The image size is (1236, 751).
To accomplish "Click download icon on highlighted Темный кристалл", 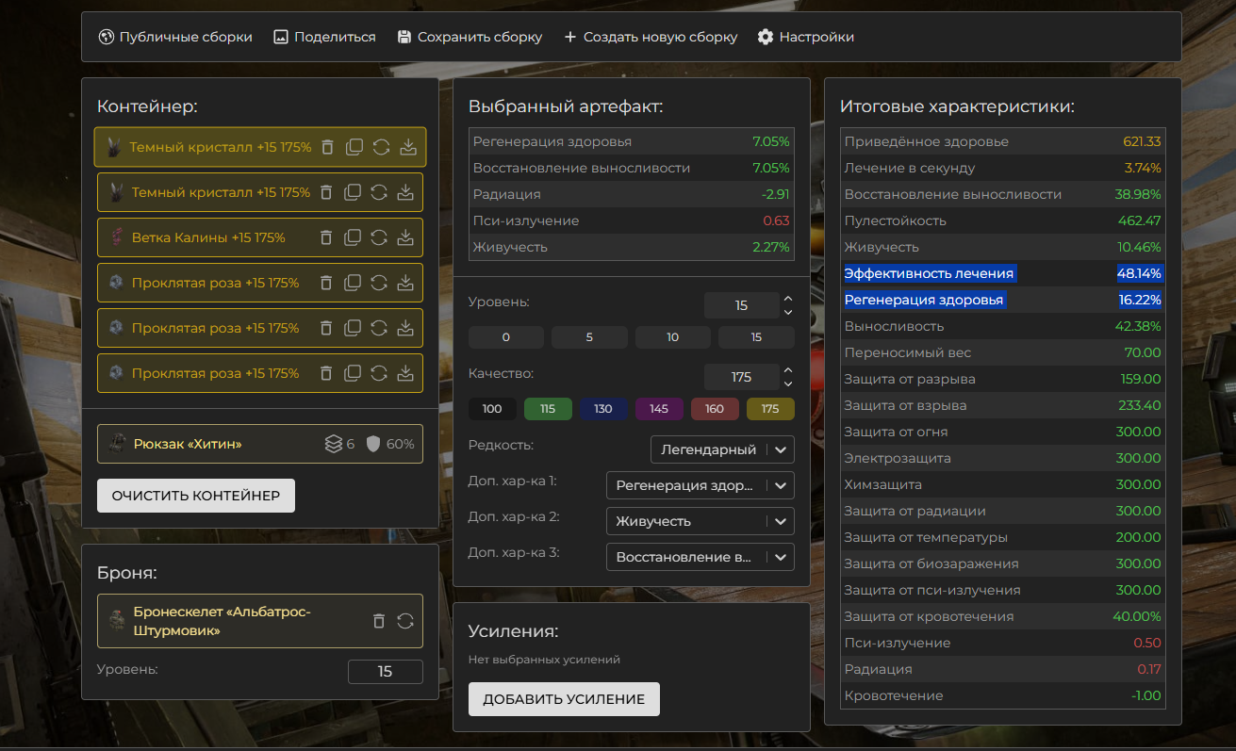I will tap(407, 147).
